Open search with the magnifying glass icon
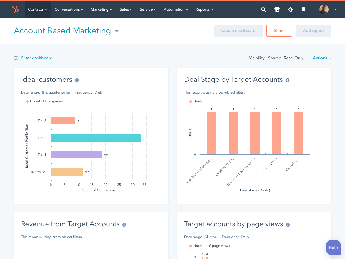The height and width of the screenshot is (259, 345). point(263,9)
